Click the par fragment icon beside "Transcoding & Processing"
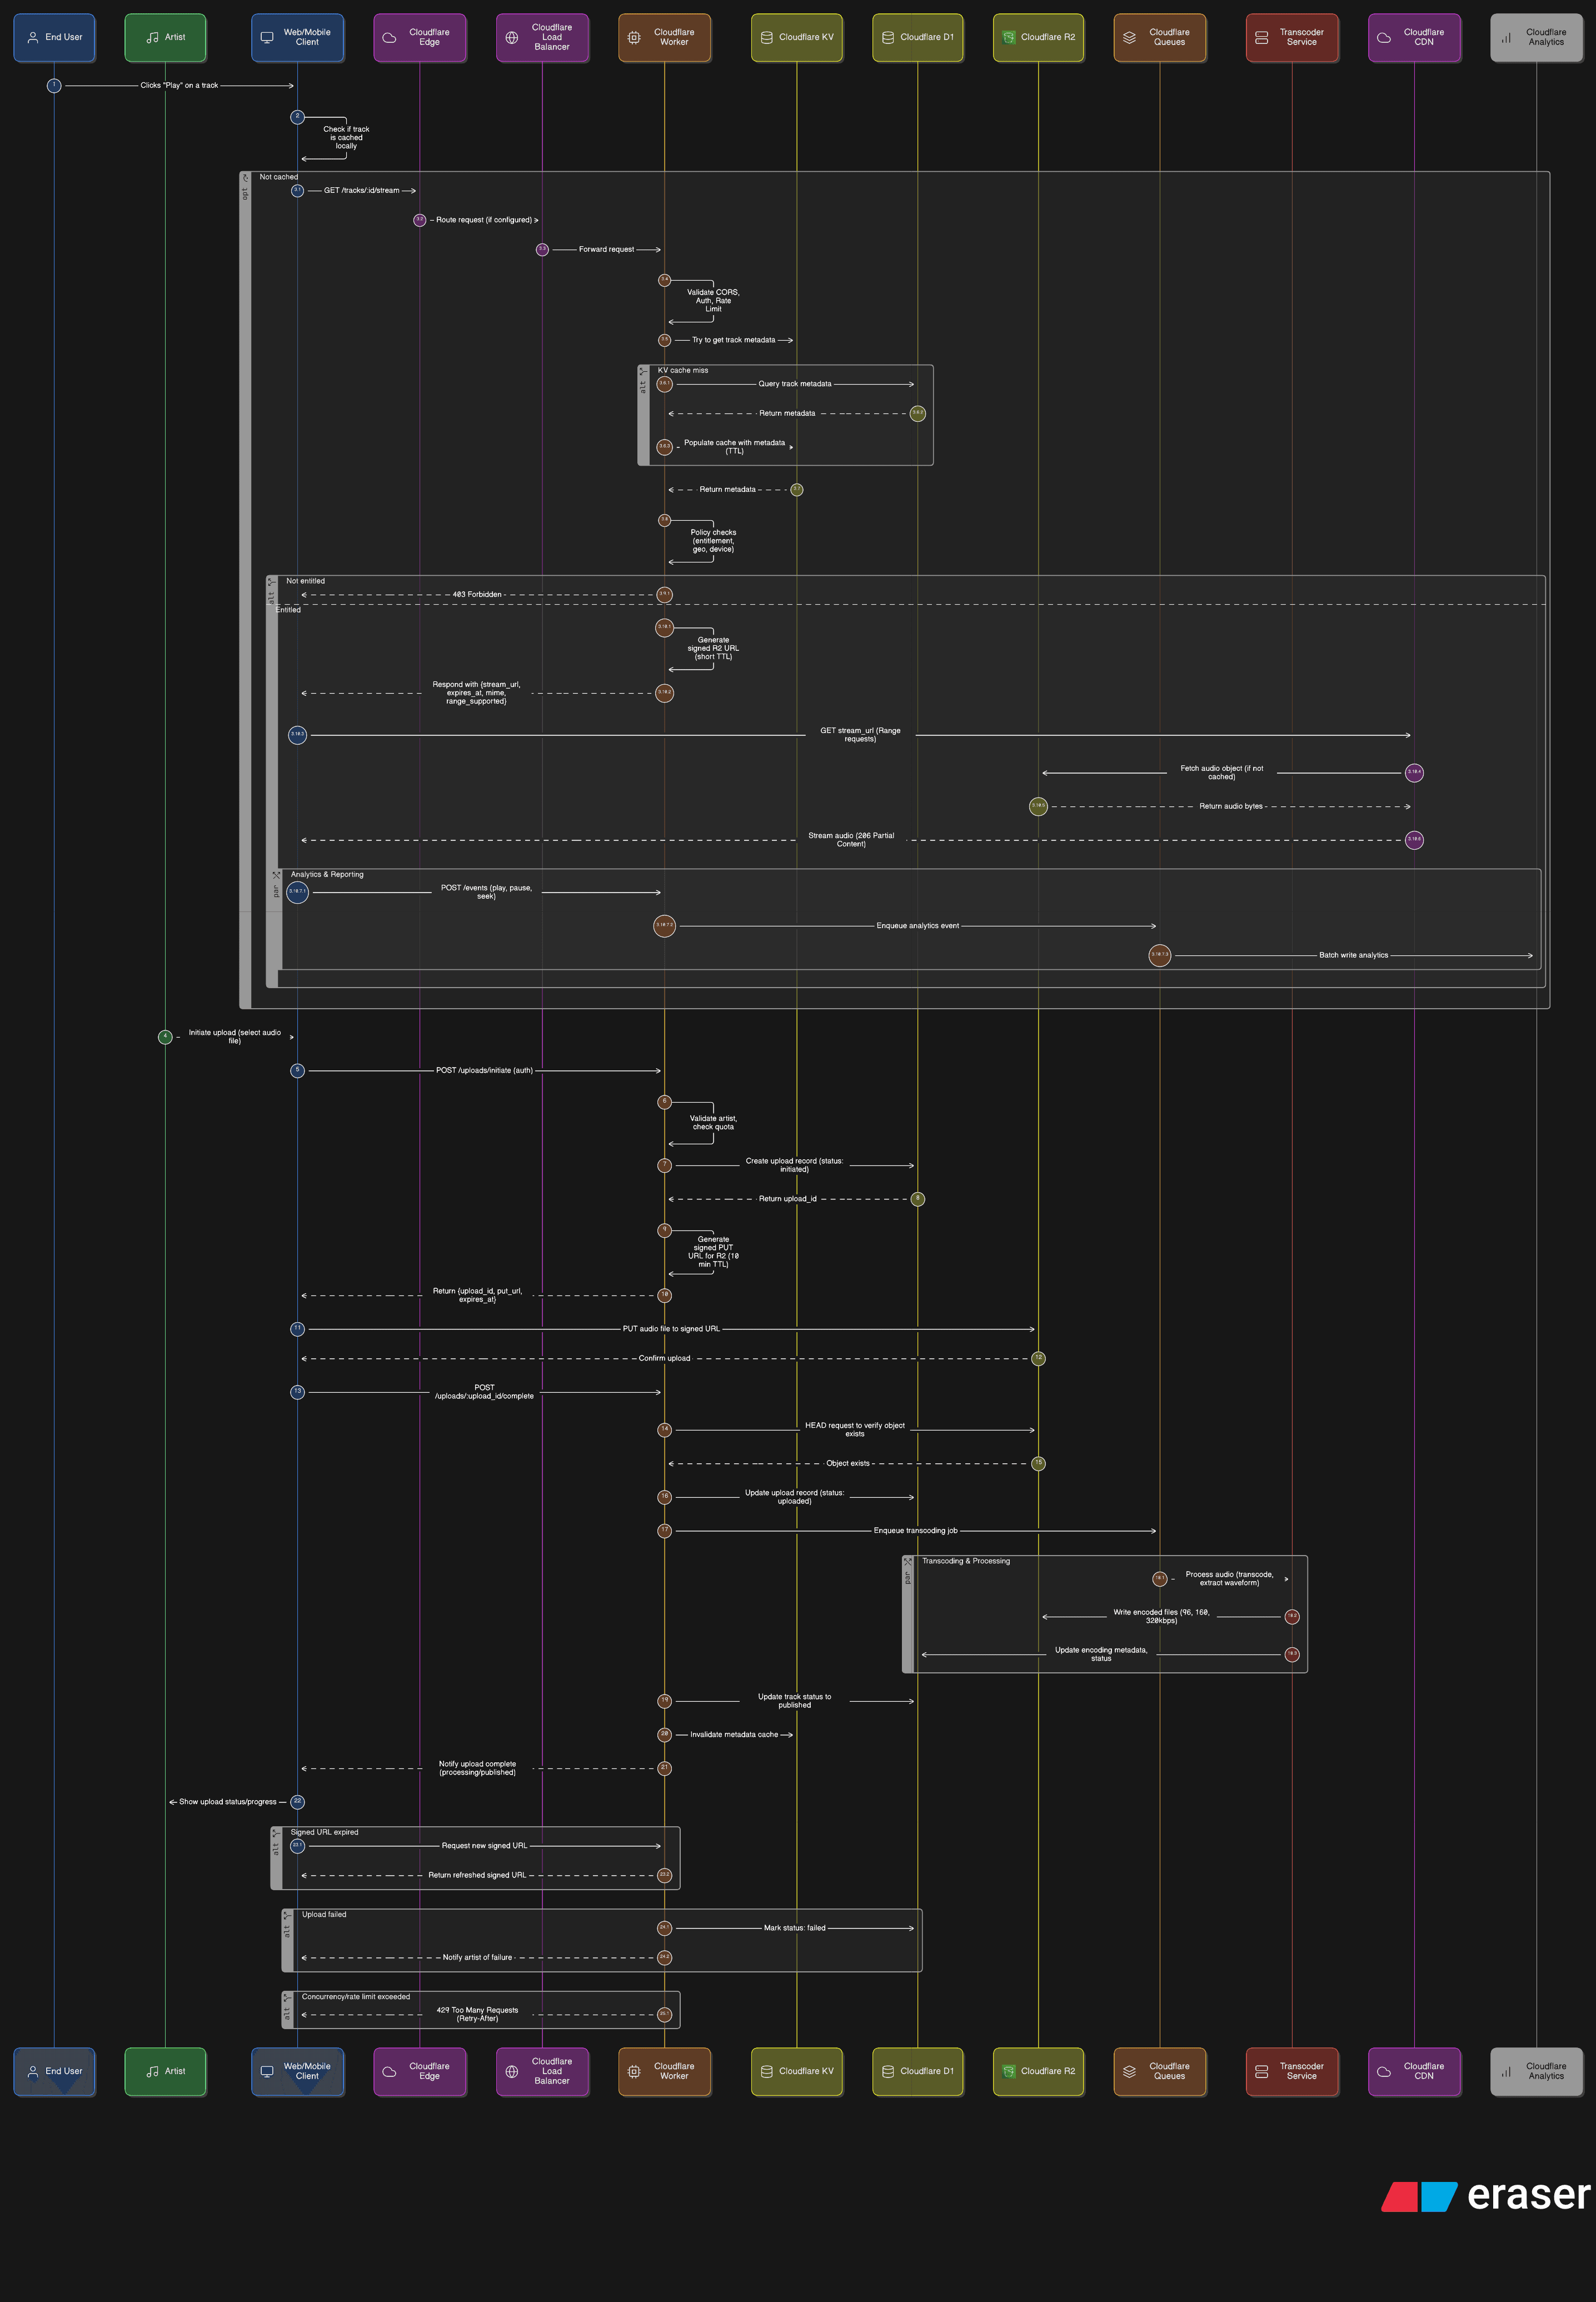 click(908, 1561)
